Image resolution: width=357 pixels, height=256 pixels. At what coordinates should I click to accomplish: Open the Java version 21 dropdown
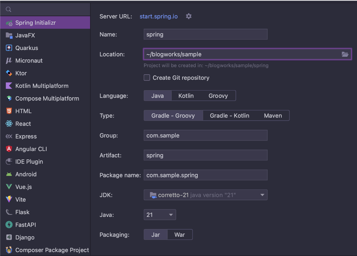160,215
